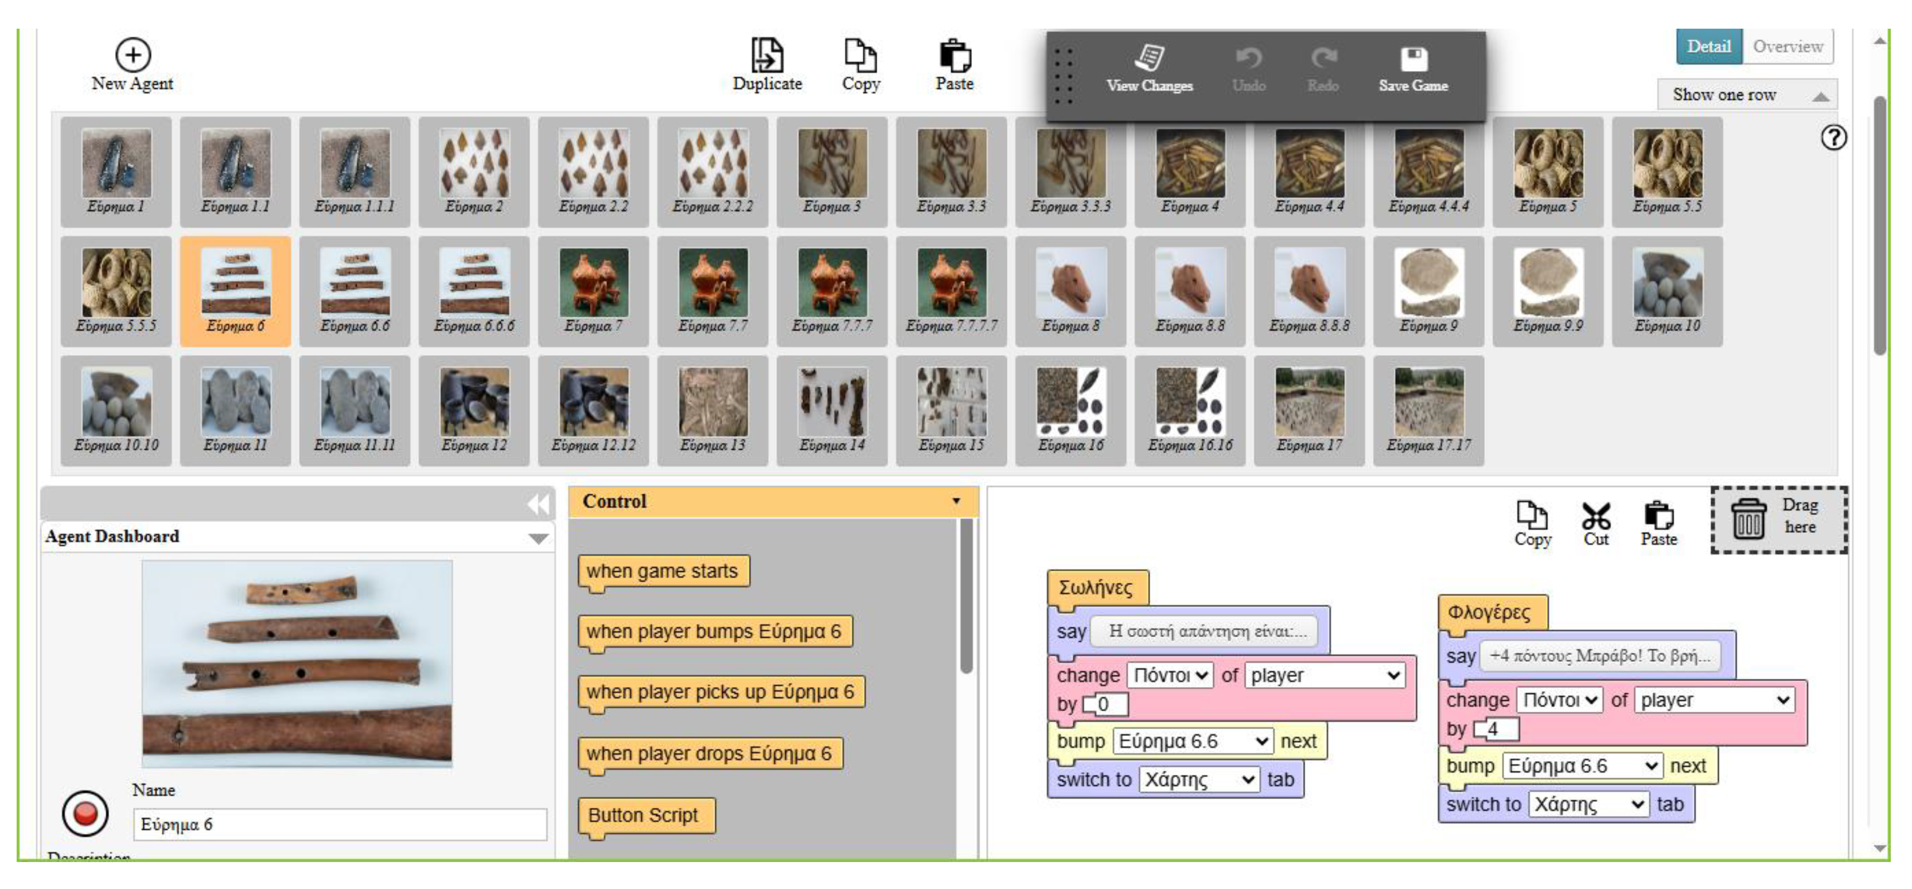
Task: Click the Name field containing Εύρημα 6
Action: pyautogui.click(x=340, y=825)
